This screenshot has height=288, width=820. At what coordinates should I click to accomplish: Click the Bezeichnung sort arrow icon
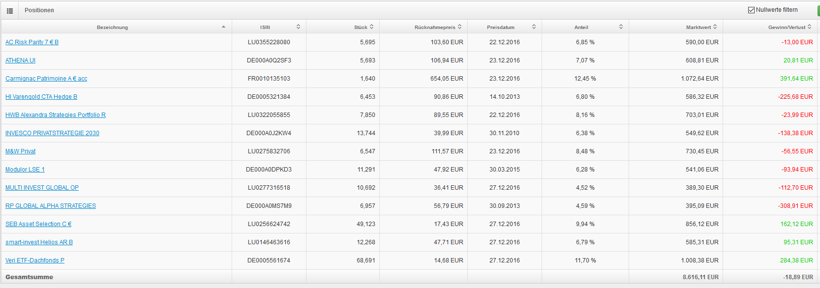point(223,27)
